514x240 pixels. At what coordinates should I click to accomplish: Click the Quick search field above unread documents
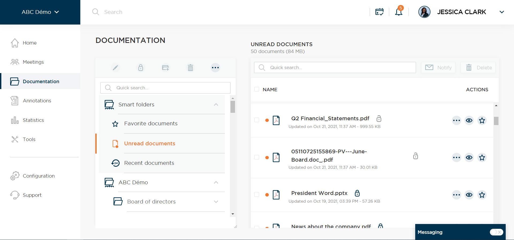(x=335, y=67)
